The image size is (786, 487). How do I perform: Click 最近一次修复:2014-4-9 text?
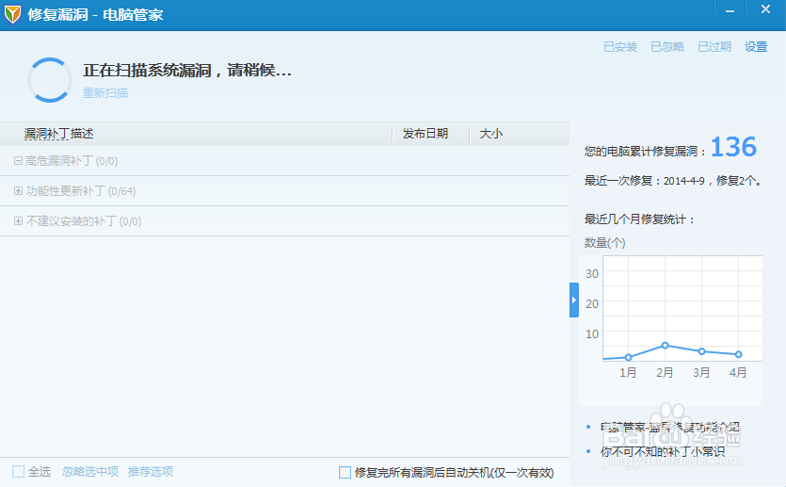tap(673, 181)
